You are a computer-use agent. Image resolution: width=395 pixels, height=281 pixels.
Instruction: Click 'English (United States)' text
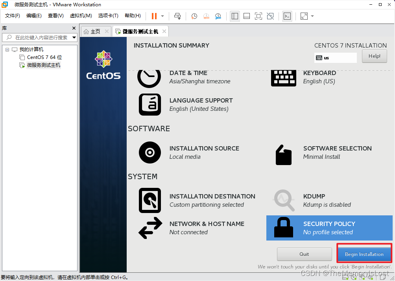click(199, 109)
